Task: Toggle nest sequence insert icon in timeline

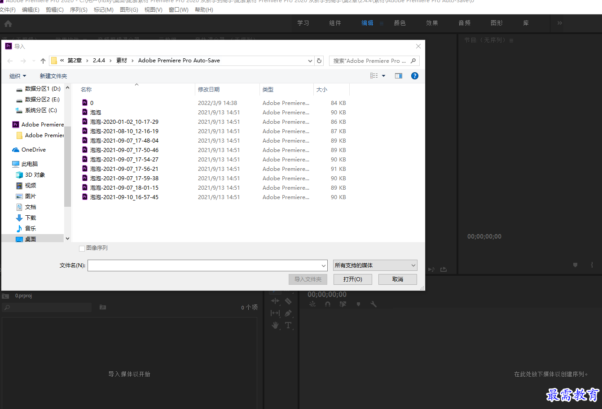Action: 312,304
